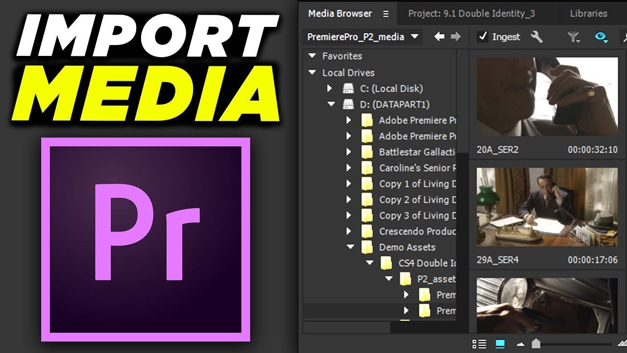Open the Media Browser panel menu
627x353 pixels.
(386, 14)
